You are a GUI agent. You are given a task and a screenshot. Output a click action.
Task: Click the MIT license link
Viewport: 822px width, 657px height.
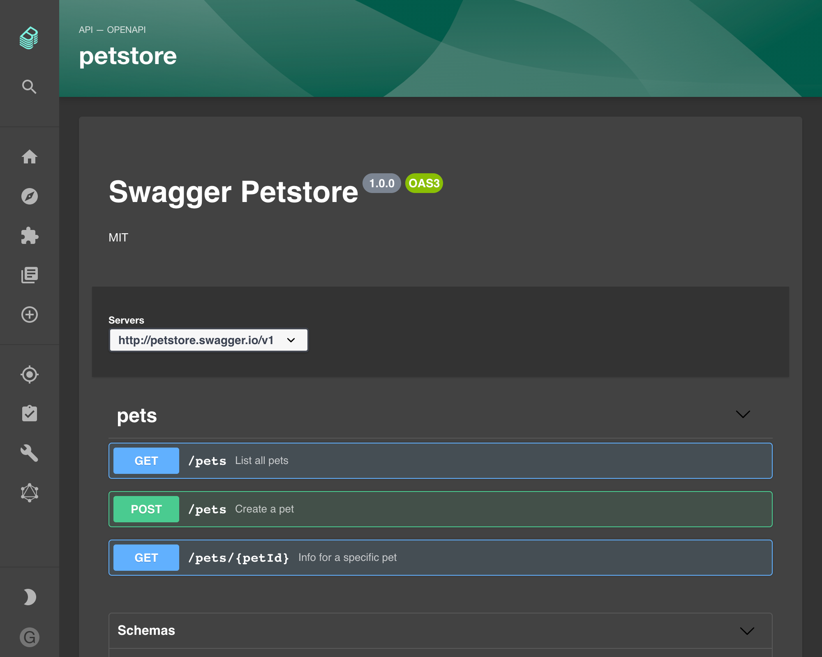click(118, 237)
